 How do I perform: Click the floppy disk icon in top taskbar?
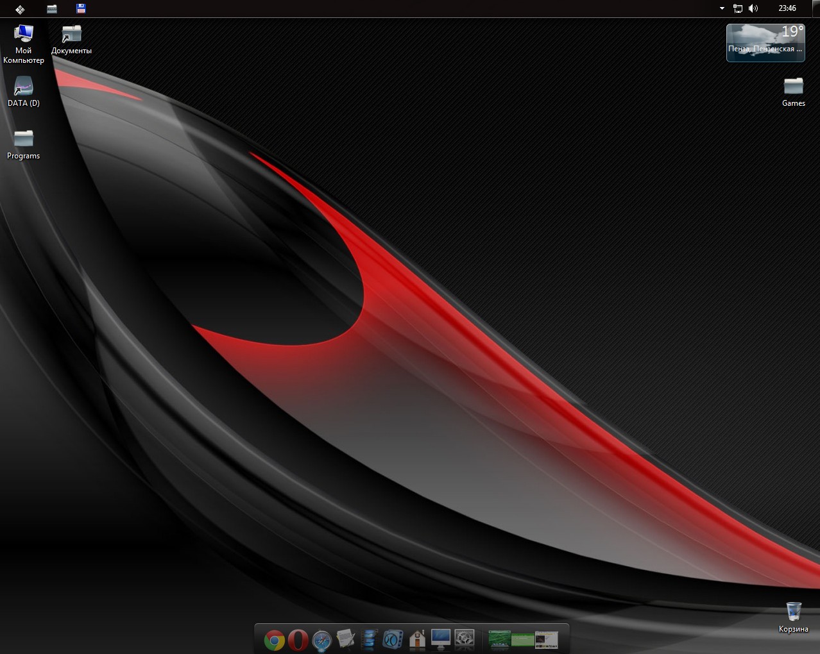click(x=81, y=9)
